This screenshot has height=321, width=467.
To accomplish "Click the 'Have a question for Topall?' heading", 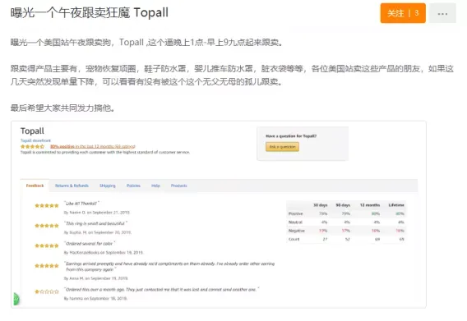I will [291, 136].
